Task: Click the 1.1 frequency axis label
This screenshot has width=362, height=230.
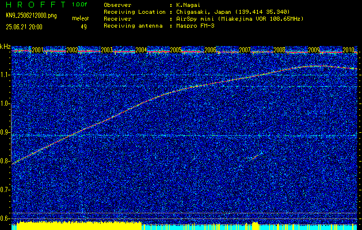Action: coord(5,75)
